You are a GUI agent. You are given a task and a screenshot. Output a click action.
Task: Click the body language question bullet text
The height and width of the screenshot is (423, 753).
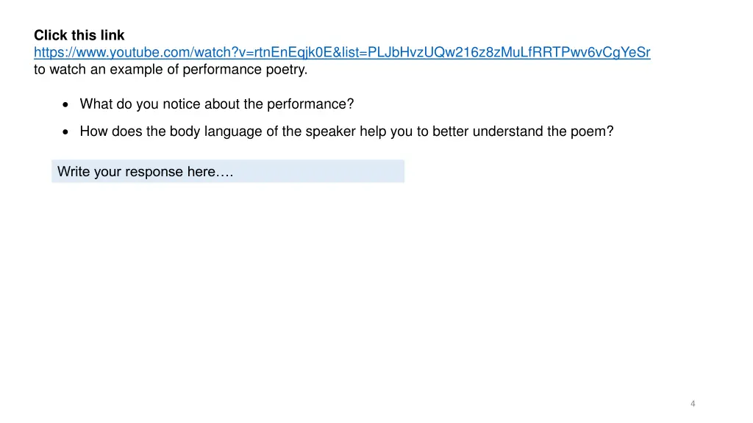(346, 131)
